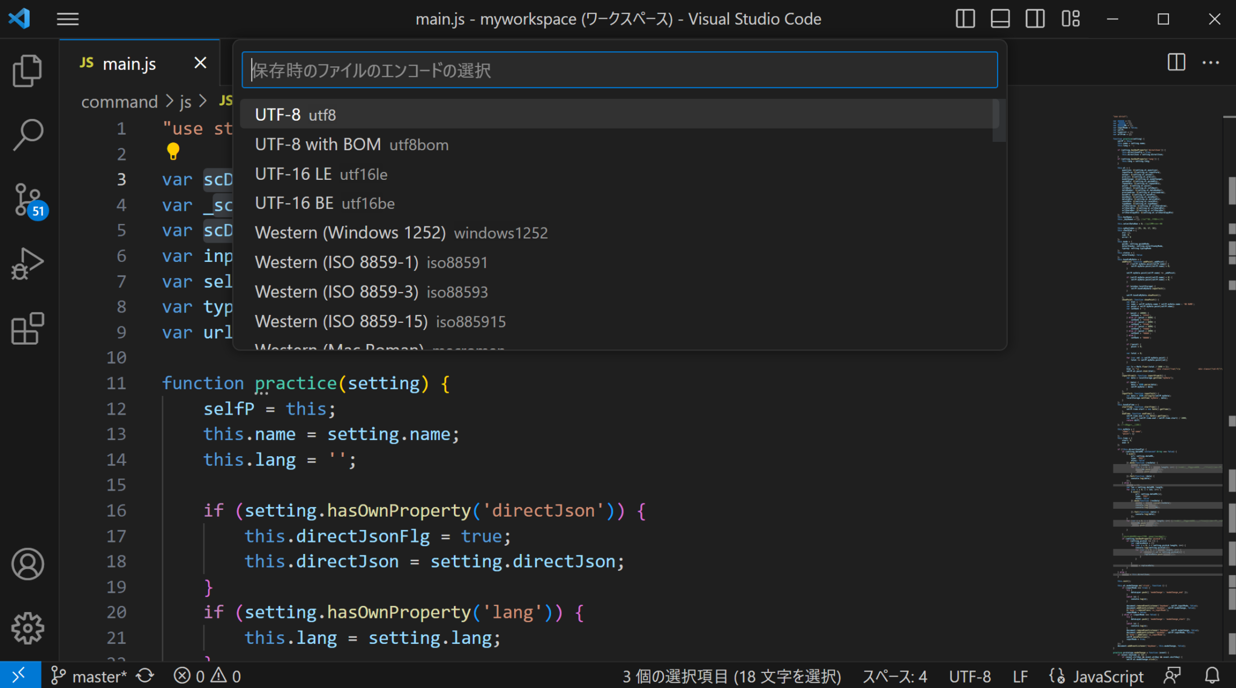Viewport: 1236px width, 688px height.
Task: Open the Manage gear settings icon
Action: [x=28, y=628]
